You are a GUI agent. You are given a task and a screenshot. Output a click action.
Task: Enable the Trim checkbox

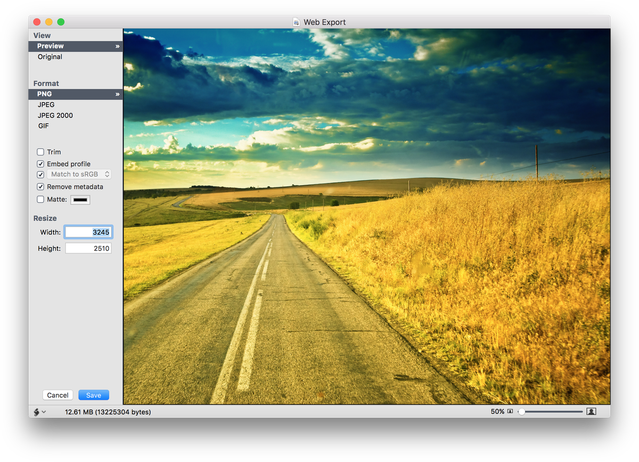coord(40,152)
